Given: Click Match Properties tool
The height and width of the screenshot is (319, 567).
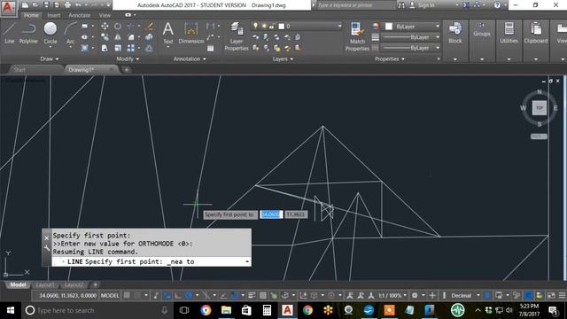Looking at the screenshot, I should coord(357,36).
